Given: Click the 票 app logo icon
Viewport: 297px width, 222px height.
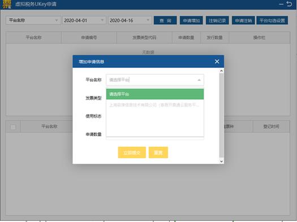Looking at the screenshot, I should [x=7, y=4].
